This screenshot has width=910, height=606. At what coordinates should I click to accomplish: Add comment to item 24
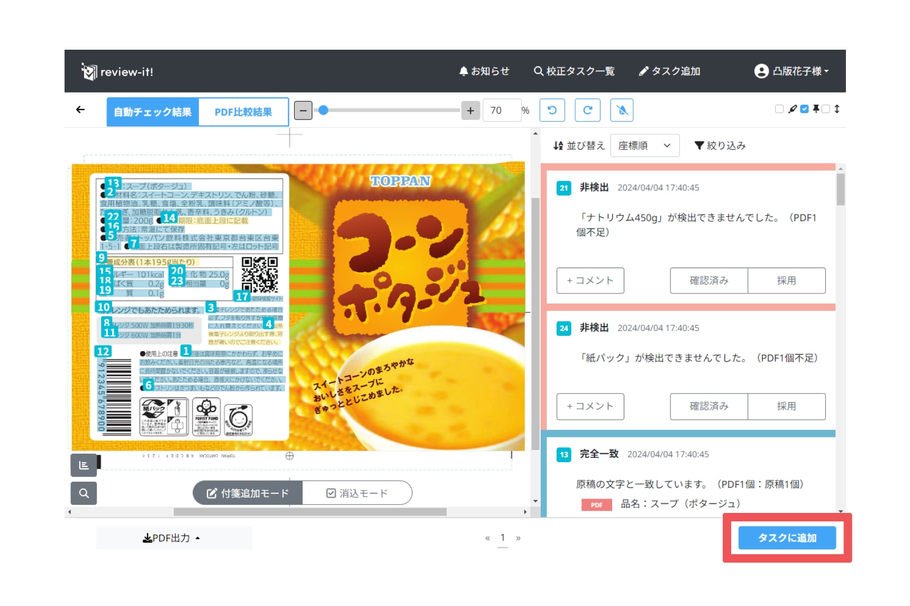(x=590, y=406)
